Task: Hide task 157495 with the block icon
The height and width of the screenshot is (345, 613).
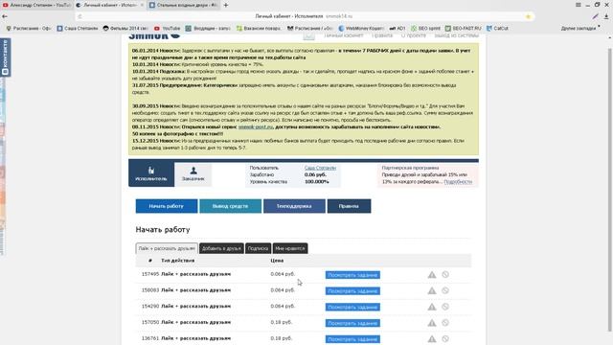Action: point(445,275)
